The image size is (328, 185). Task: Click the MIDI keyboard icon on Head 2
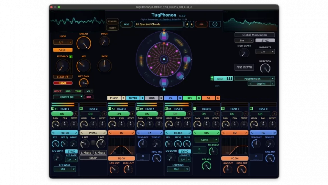pyautogui.click(x=81, y=109)
